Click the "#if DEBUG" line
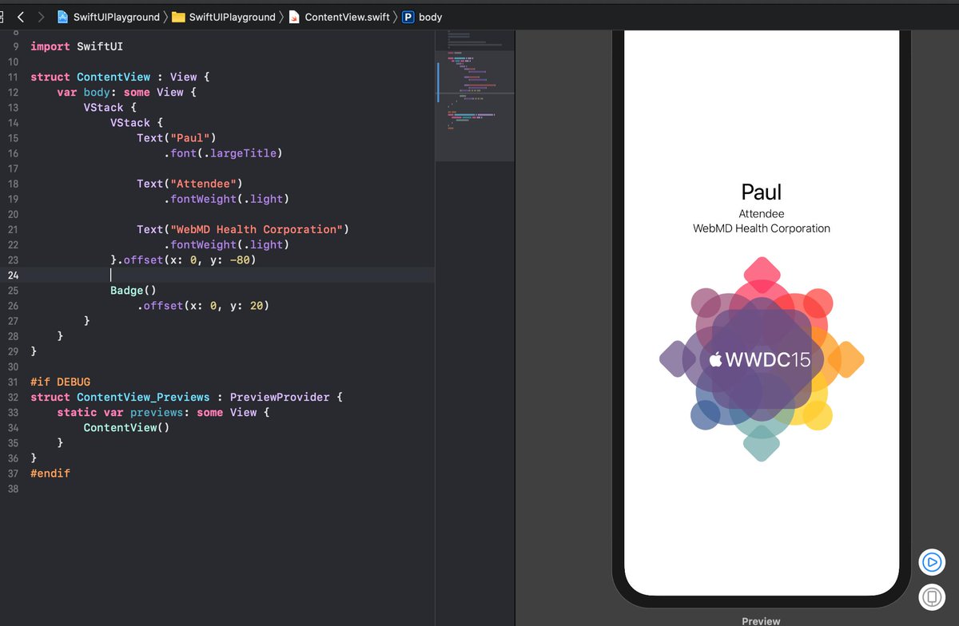This screenshot has height=626, width=959. 60,382
